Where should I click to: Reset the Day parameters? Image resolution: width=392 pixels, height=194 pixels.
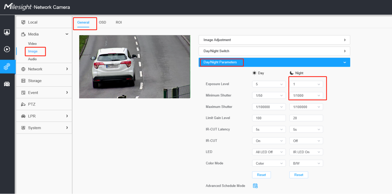[x=261, y=175]
